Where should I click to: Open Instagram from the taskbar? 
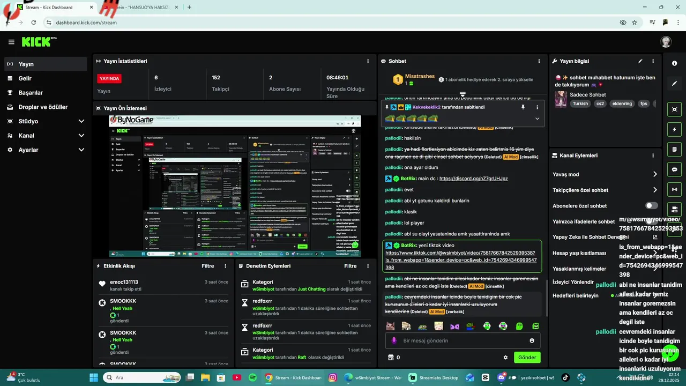coord(333,377)
